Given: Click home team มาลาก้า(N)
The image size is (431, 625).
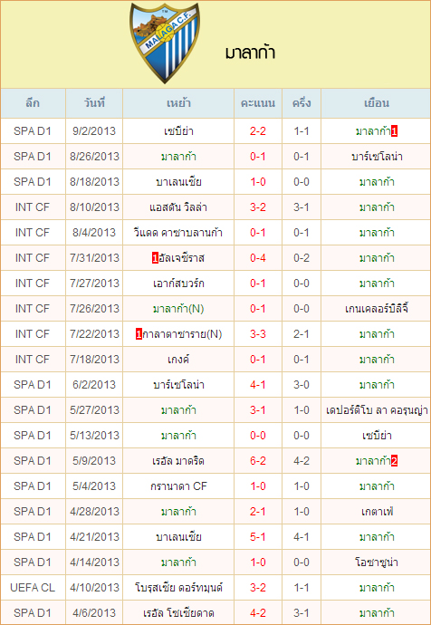Looking at the screenshot, I should click(178, 309).
